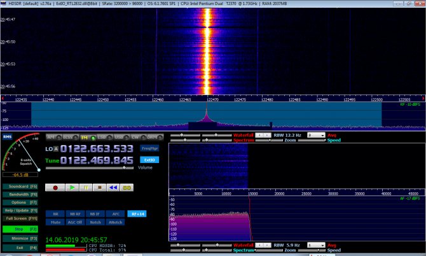Toggle the LO A selector icon

(56, 149)
